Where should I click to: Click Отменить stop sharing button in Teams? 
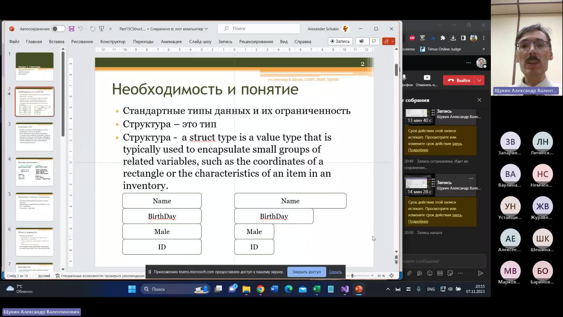pyautogui.click(x=427, y=80)
